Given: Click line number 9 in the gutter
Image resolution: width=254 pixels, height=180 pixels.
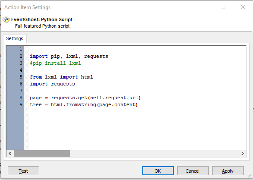Looking at the screenshot, I should (21, 104).
